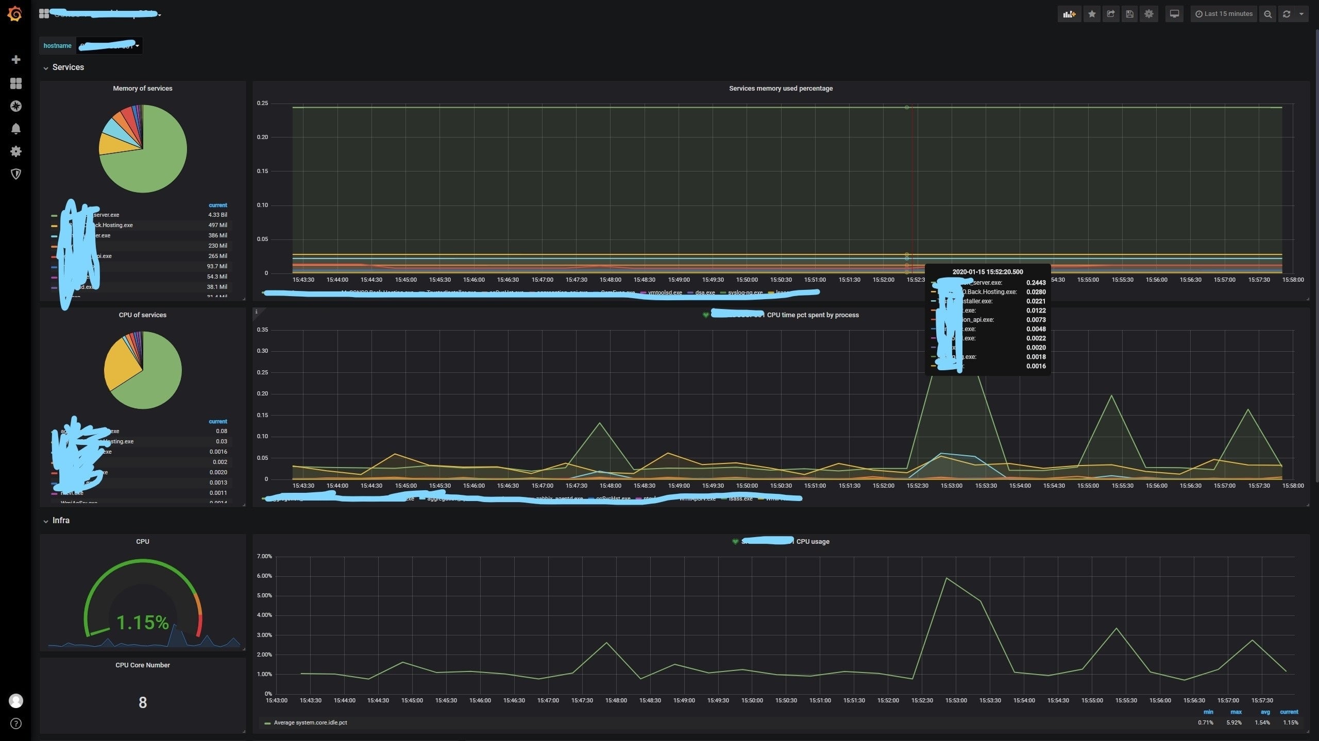The width and height of the screenshot is (1319, 741).
Task: Refresh the dashboard now
Action: (x=1286, y=14)
